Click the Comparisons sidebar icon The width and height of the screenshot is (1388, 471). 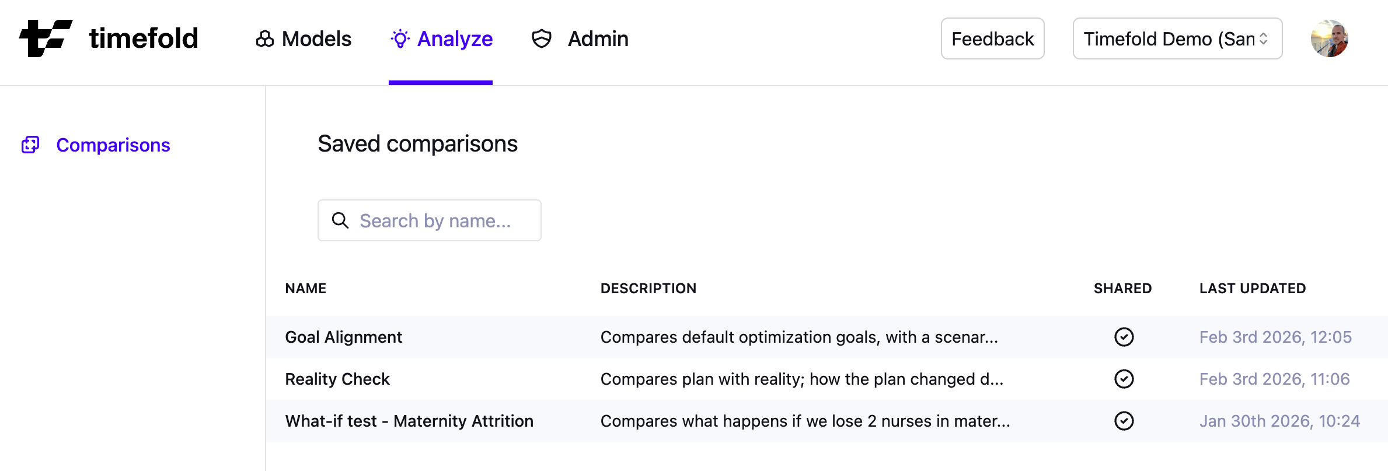click(x=30, y=145)
